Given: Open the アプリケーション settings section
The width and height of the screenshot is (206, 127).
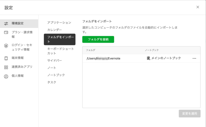Looking at the screenshot, I should [59, 23].
